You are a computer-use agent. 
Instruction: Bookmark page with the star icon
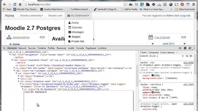tap(125, 4)
